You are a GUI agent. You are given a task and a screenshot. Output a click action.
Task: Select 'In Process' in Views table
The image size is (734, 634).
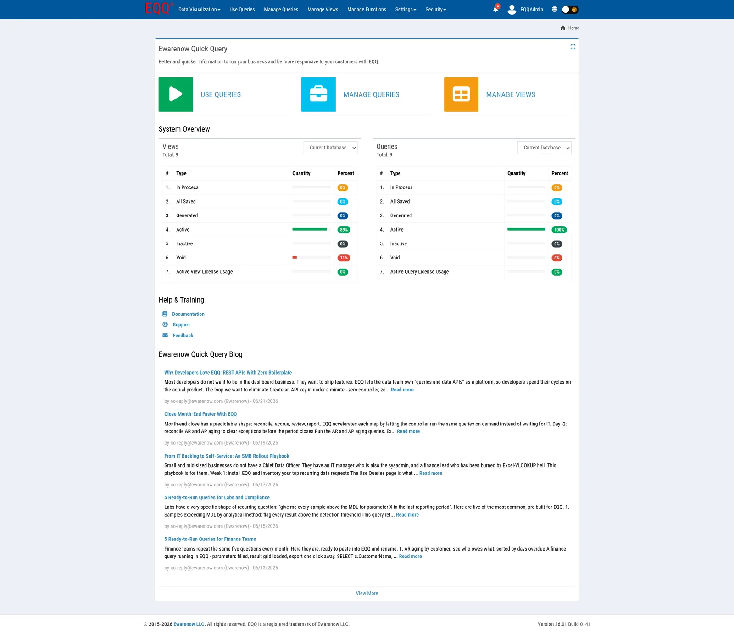260,187
